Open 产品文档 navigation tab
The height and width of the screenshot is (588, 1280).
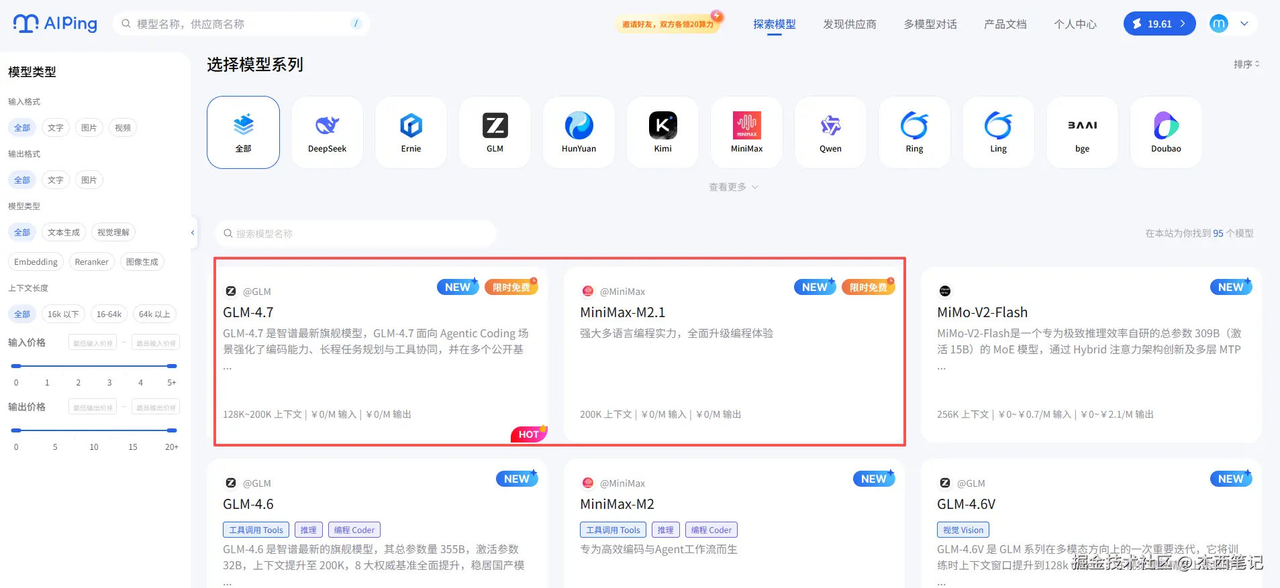click(1005, 24)
